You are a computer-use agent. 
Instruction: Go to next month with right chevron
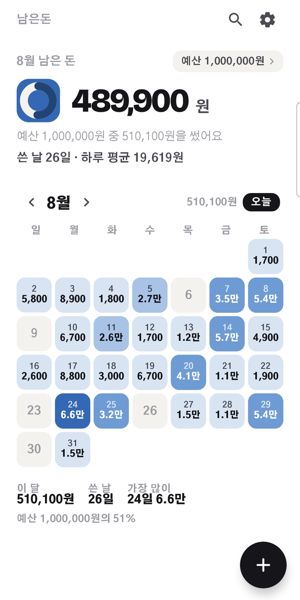(x=86, y=202)
